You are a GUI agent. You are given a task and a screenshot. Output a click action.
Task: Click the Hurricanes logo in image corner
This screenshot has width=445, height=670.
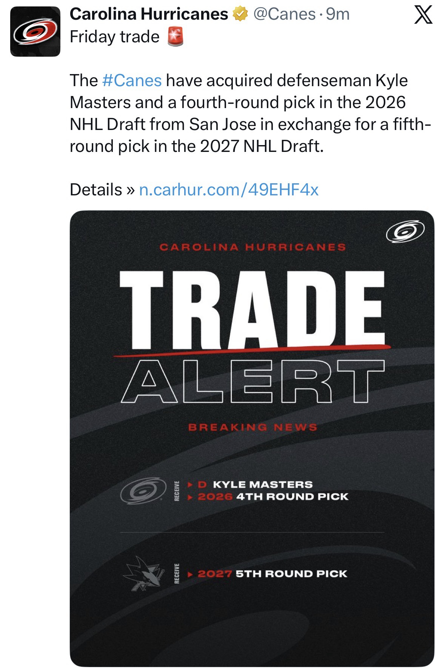click(x=405, y=231)
